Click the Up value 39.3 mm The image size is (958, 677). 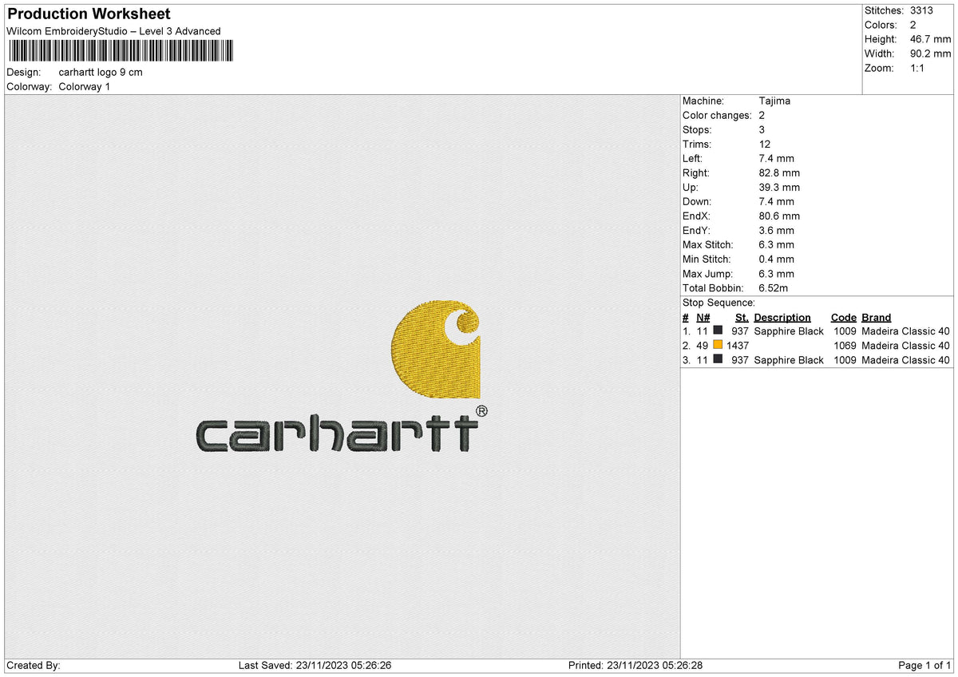[x=779, y=188]
